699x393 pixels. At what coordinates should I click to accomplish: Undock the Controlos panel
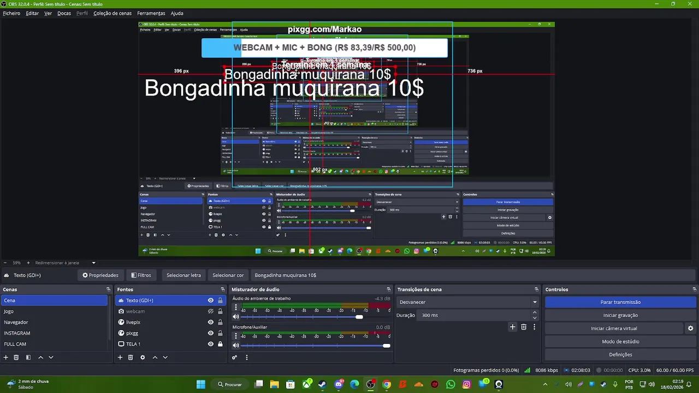click(694, 289)
